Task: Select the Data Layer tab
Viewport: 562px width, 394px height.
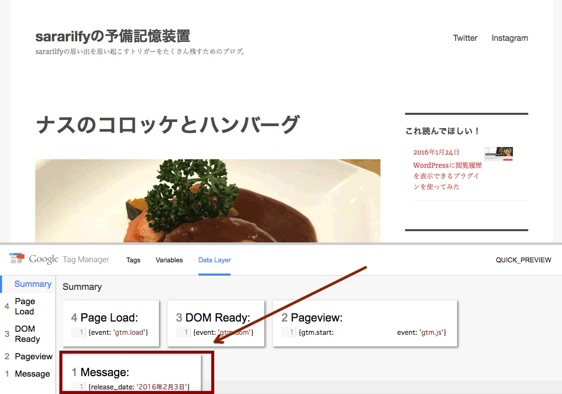Action: pos(214,260)
